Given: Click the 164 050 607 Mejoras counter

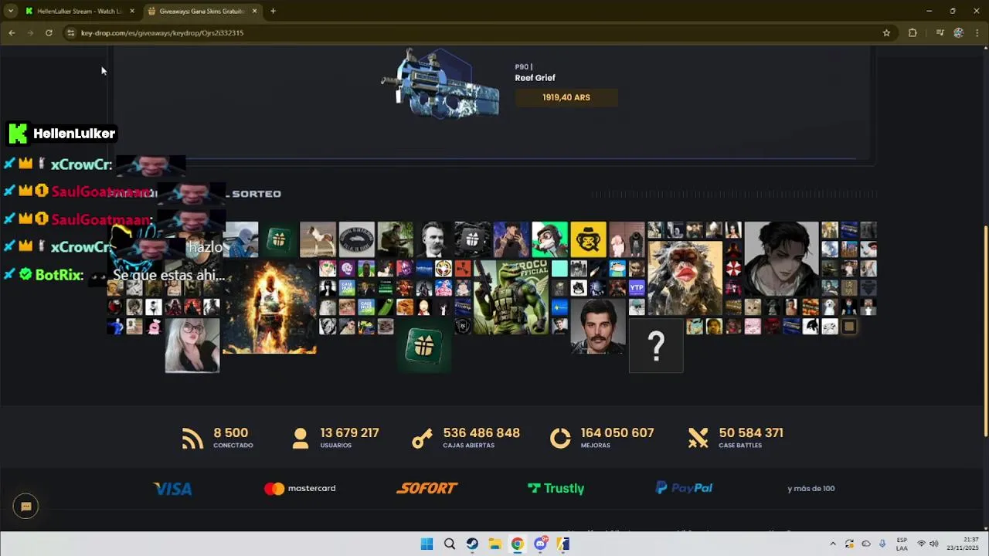Looking at the screenshot, I should coord(617,438).
